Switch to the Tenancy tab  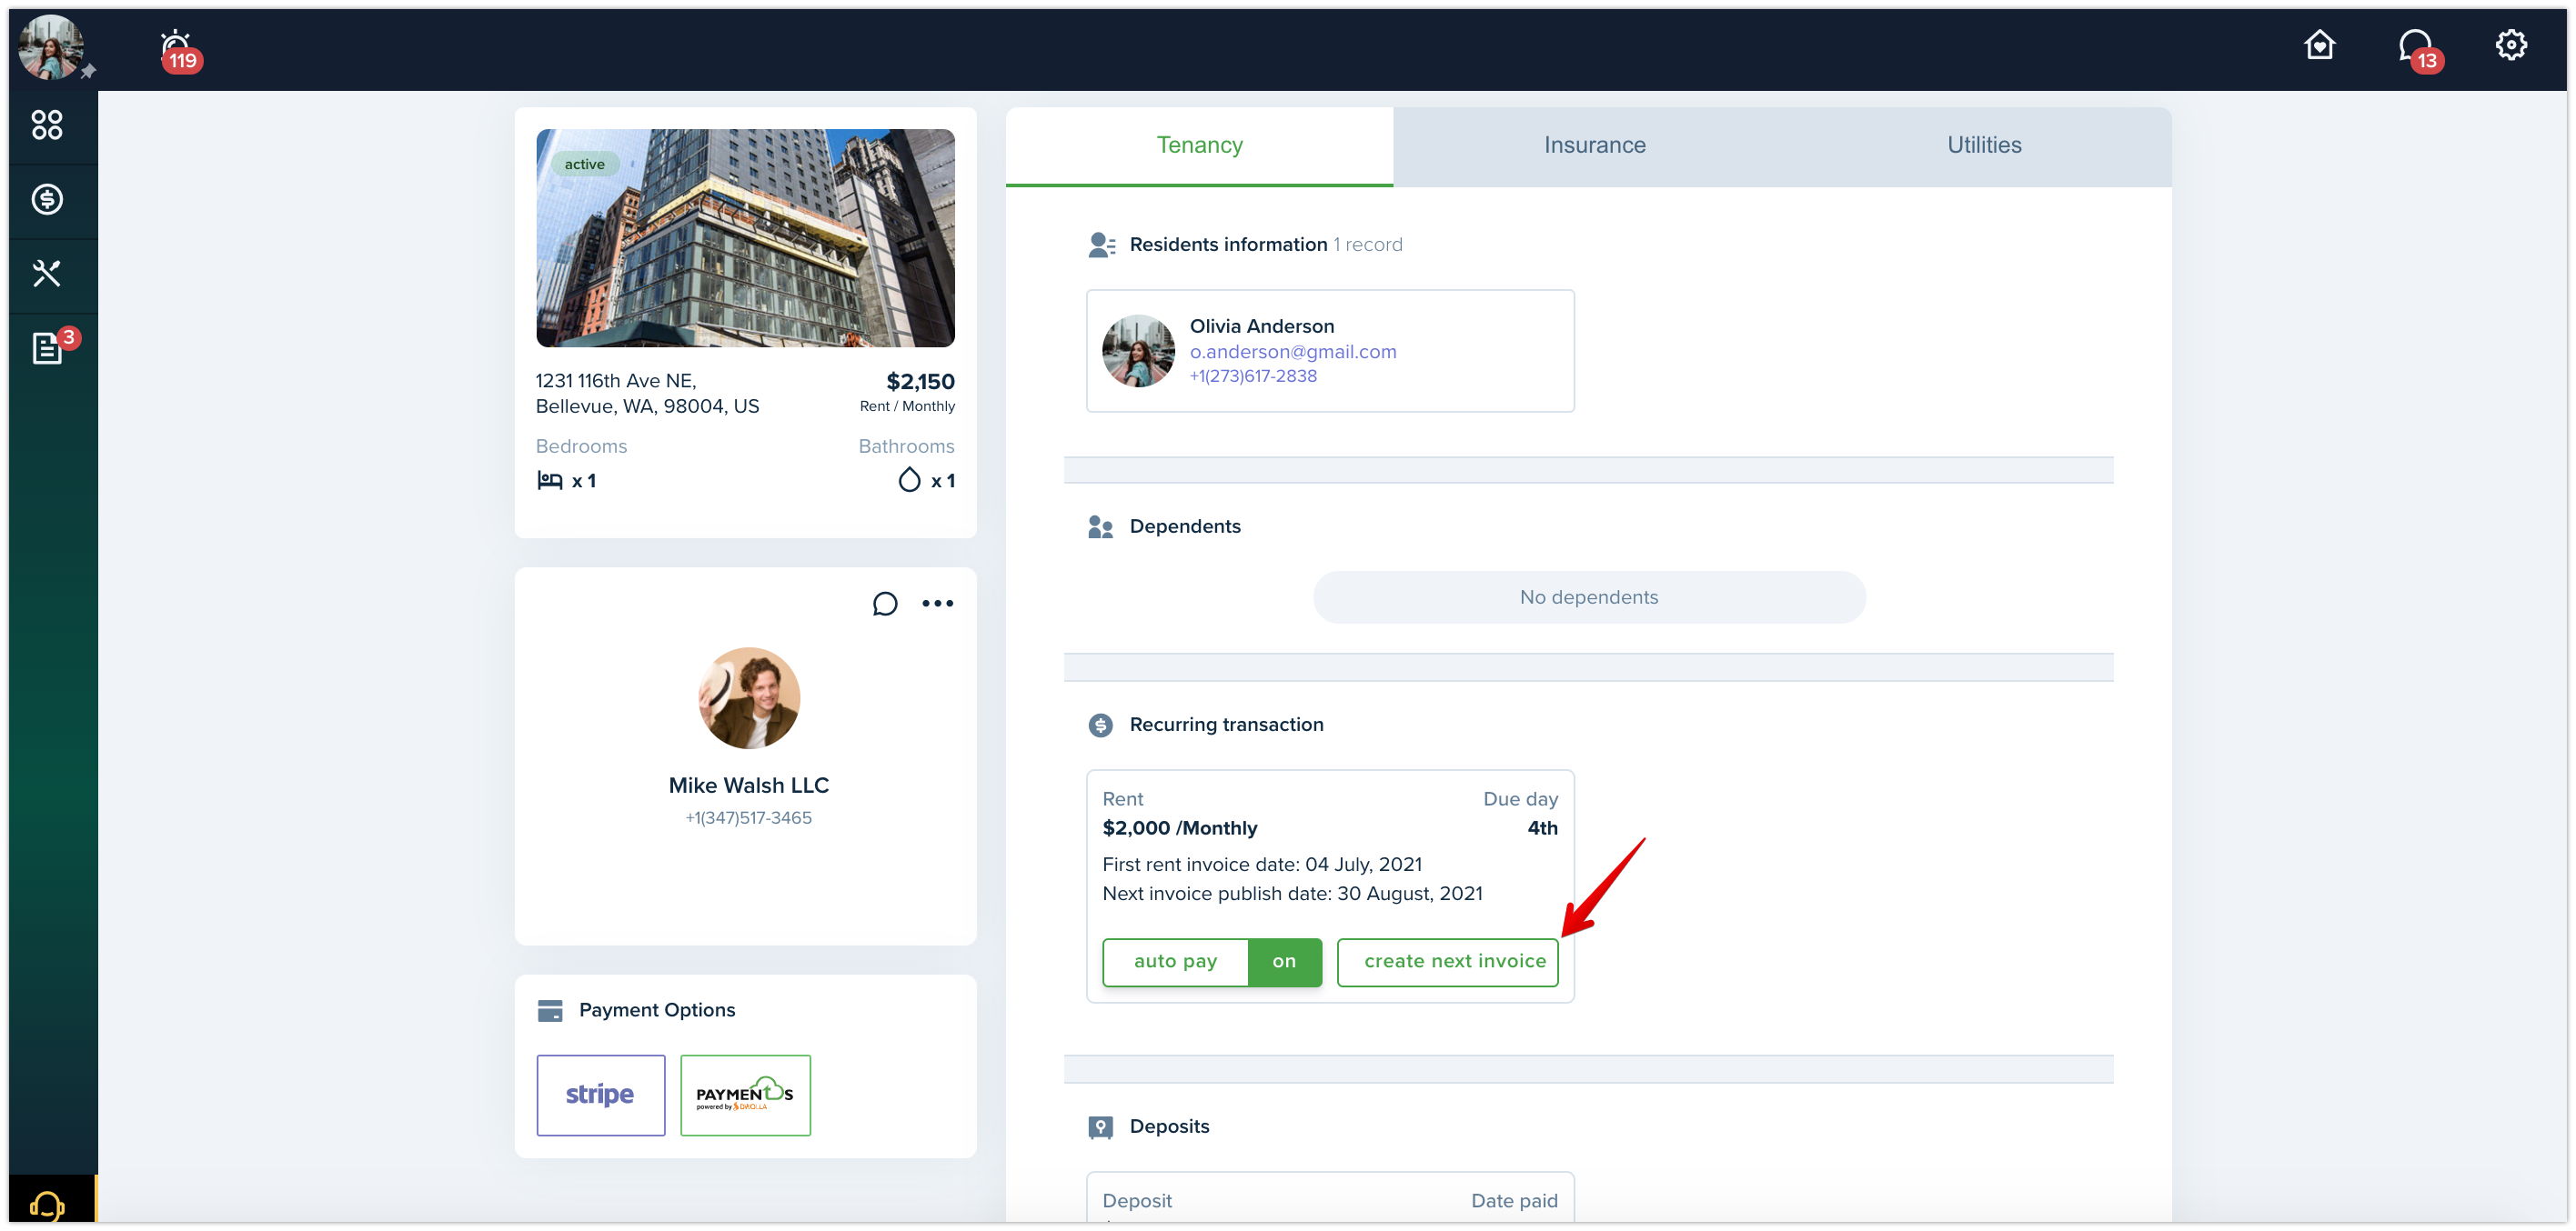coord(1199,145)
